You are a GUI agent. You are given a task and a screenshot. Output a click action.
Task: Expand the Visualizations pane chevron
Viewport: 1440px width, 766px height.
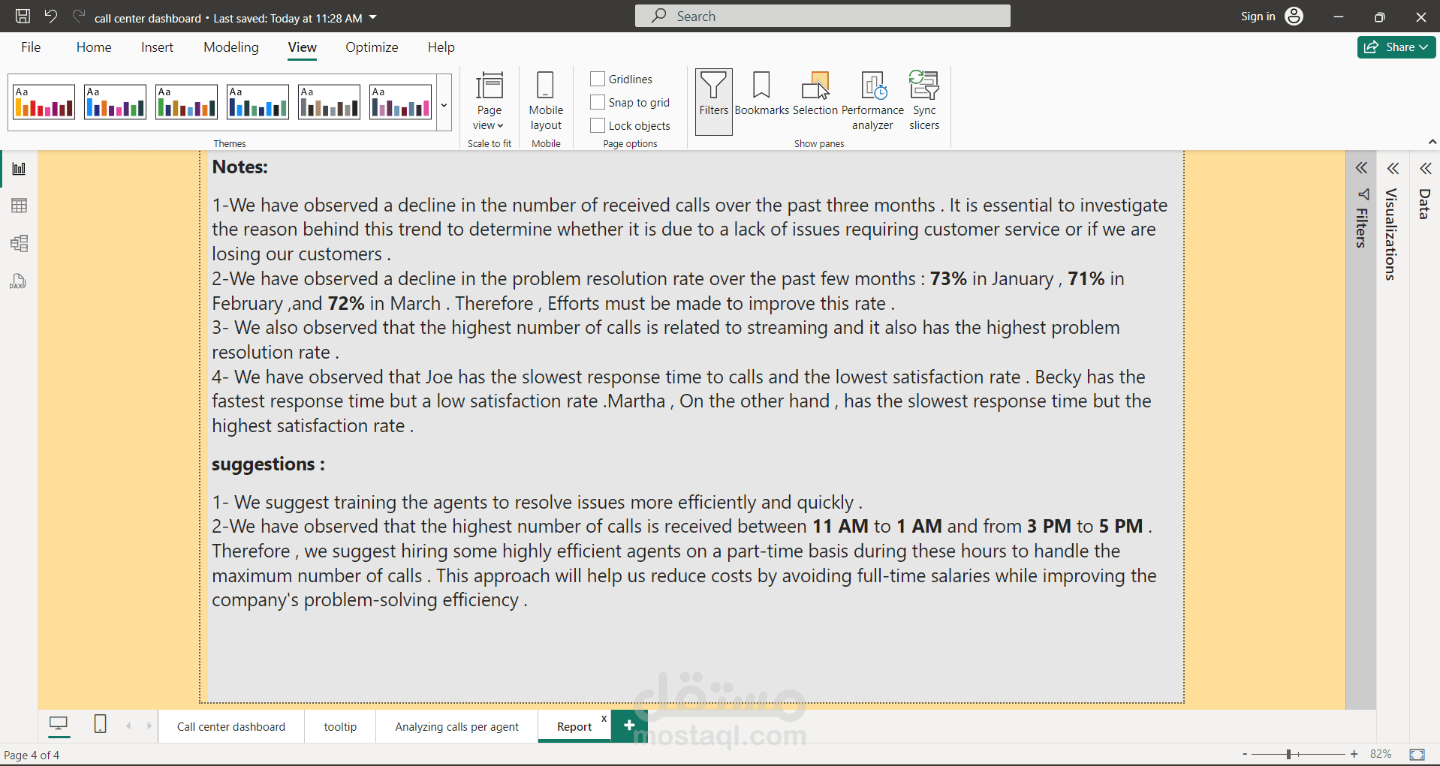(1393, 169)
